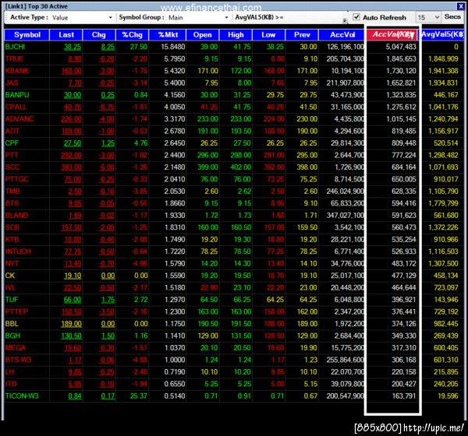The width and height of the screenshot is (468, 436).
Task: Select the LH symbol
Action: pyautogui.click(x=9, y=372)
